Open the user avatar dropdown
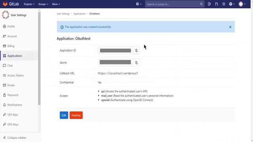This screenshot has width=253, height=142. coord(242,4)
